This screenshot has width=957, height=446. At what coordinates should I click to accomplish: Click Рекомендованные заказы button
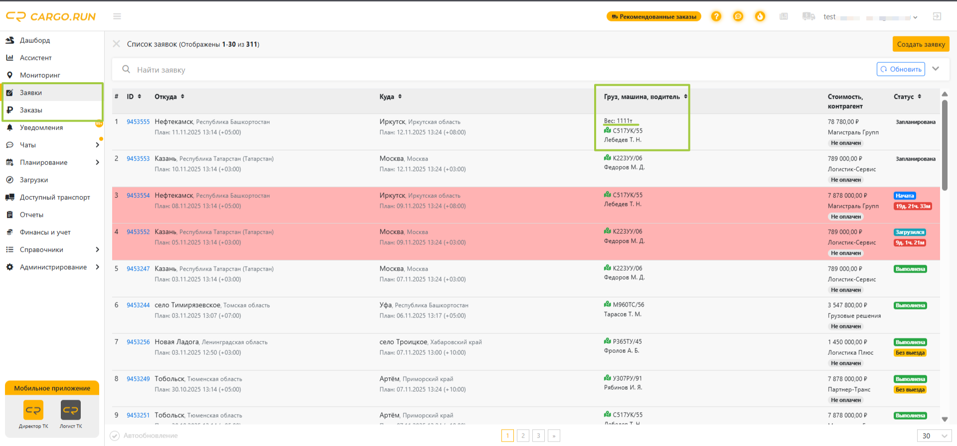[654, 16]
